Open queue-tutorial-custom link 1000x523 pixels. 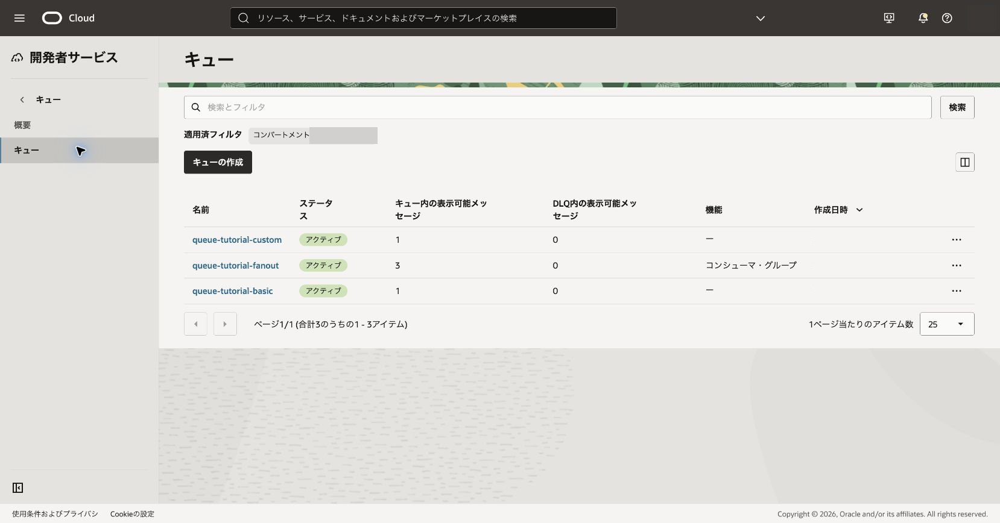point(237,240)
